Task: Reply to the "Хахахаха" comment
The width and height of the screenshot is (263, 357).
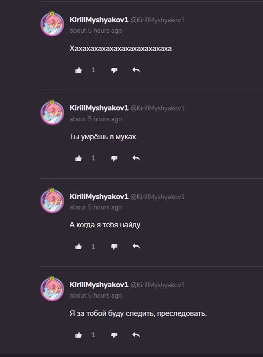Action: (x=136, y=70)
